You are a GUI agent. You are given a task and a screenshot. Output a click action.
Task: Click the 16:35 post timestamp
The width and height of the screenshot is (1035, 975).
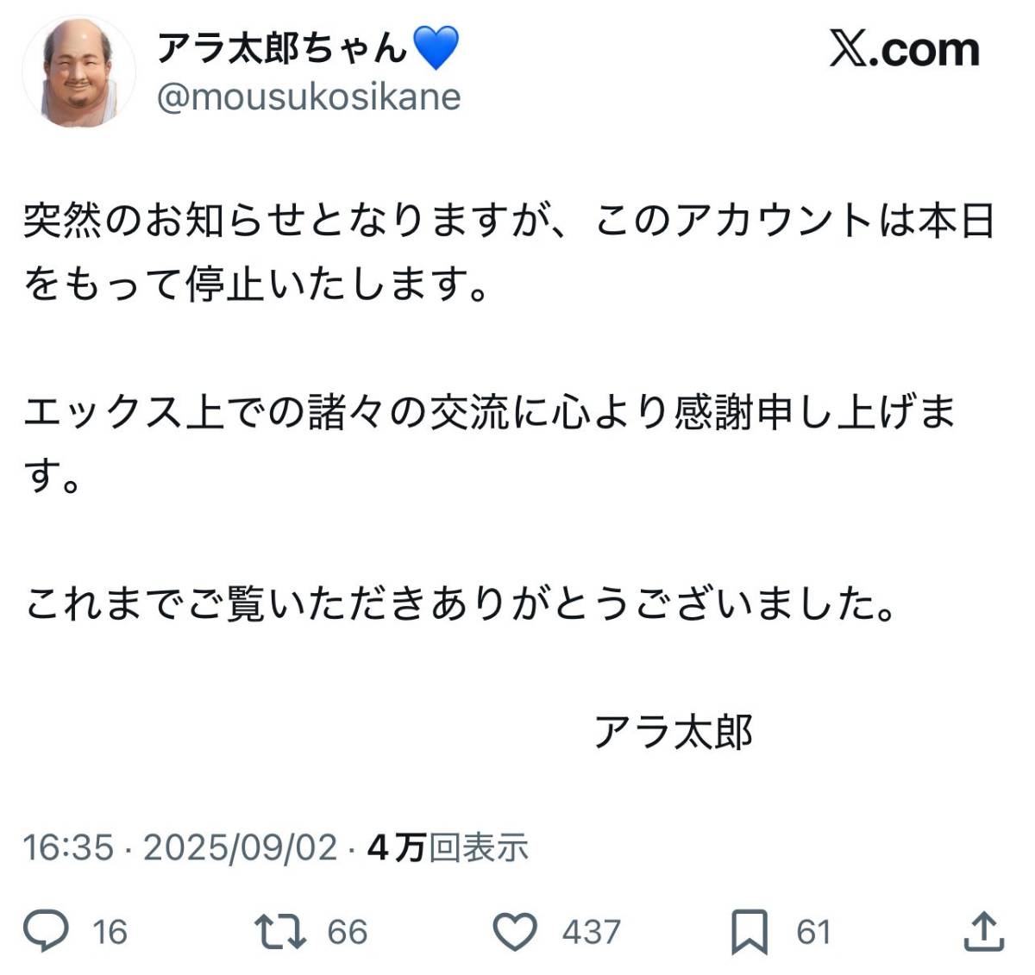[68, 847]
